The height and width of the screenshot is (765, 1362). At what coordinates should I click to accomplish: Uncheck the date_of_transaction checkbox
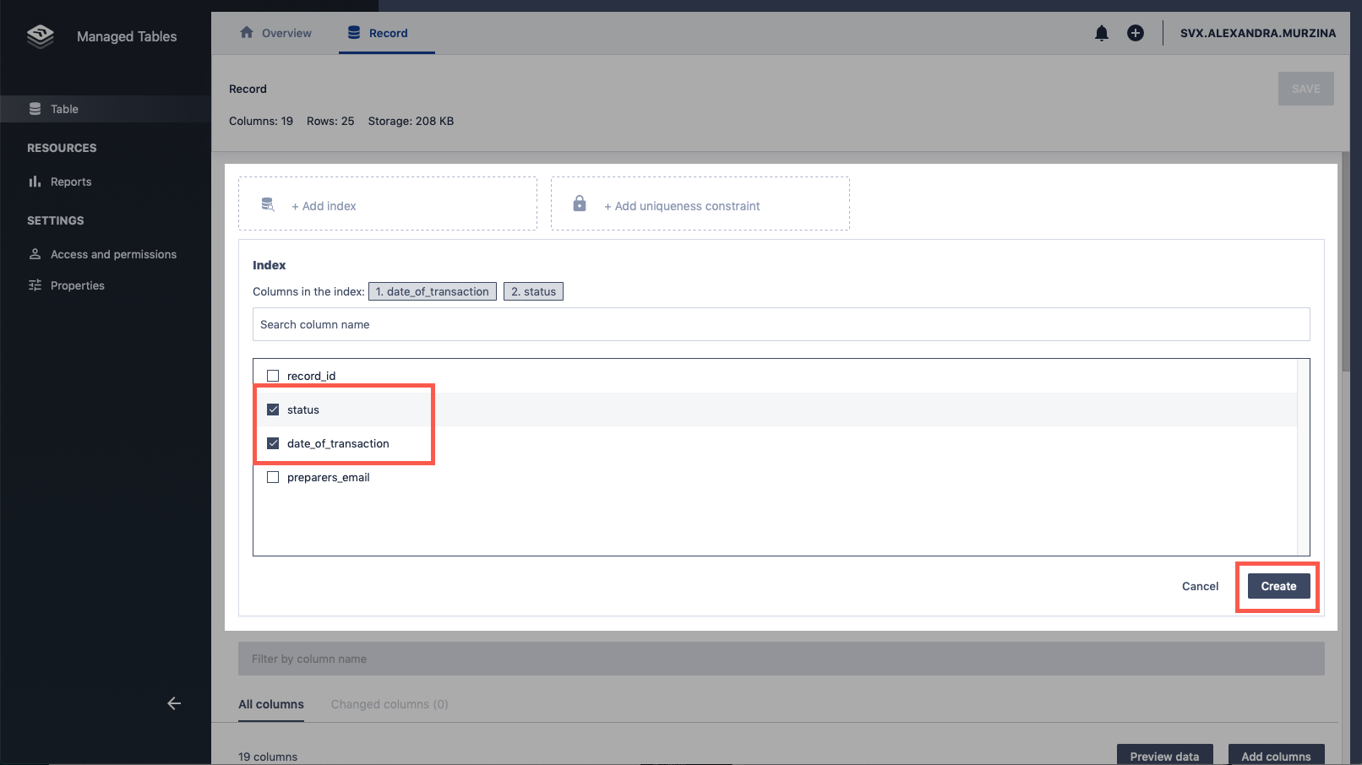click(x=273, y=443)
